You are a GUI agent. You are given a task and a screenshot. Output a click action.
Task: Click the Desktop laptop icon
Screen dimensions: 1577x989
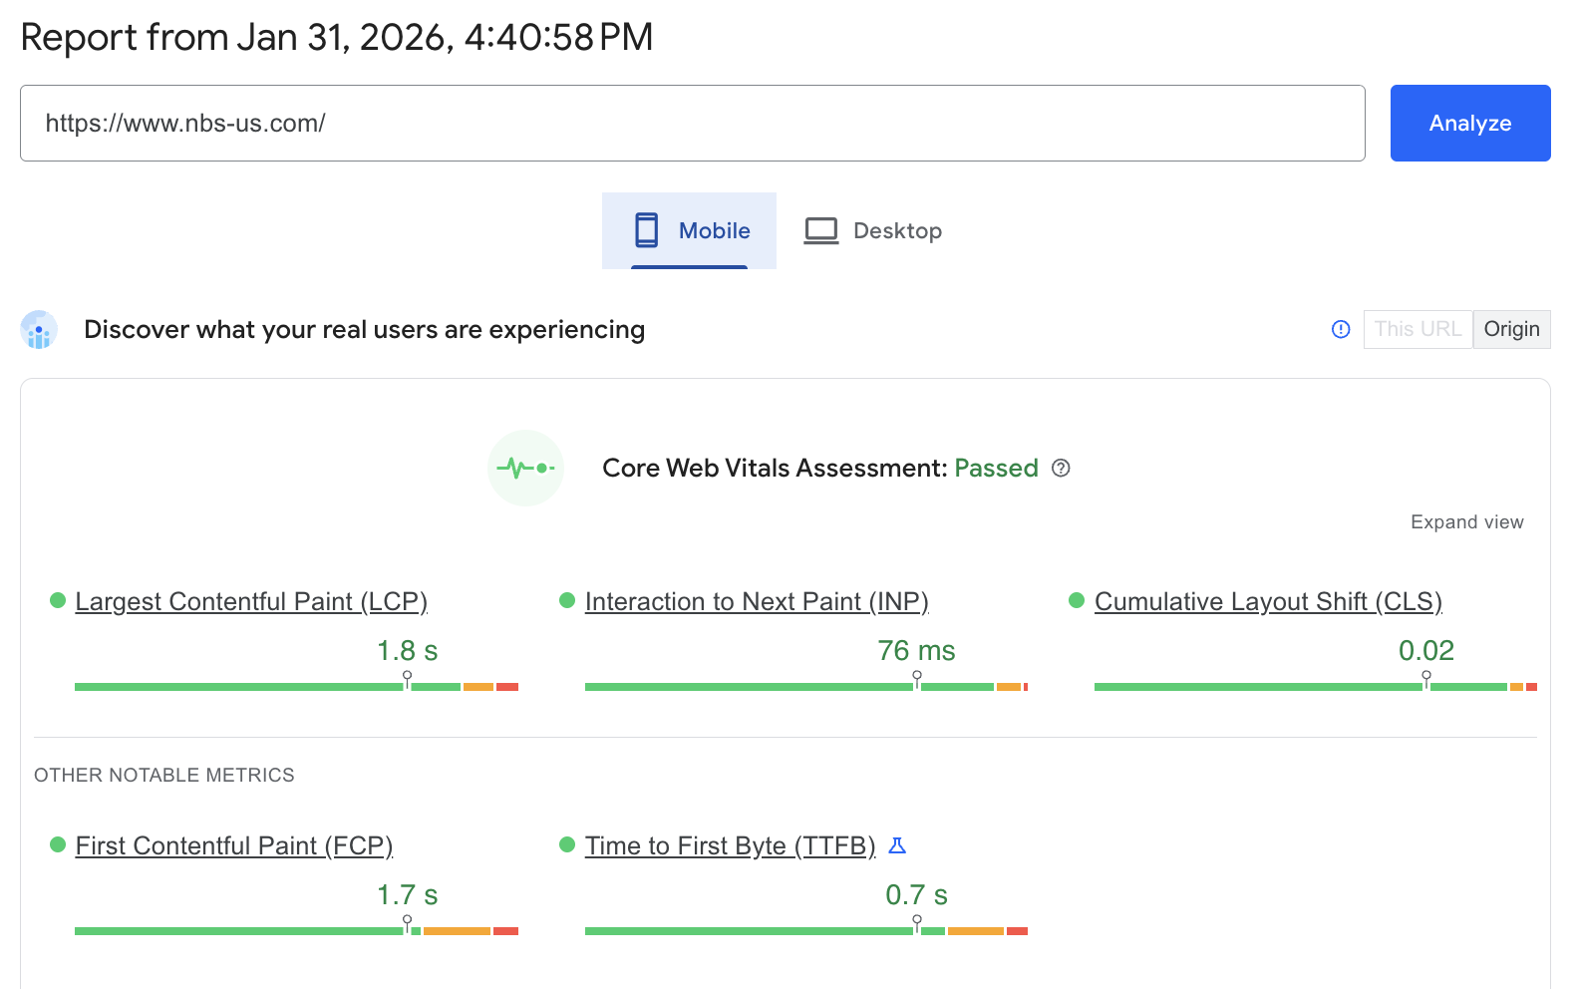click(819, 229)
